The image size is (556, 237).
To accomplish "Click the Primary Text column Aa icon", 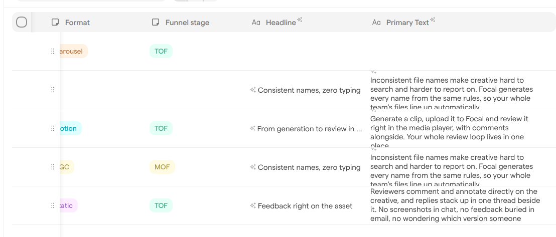I will (x=376, y=23).
